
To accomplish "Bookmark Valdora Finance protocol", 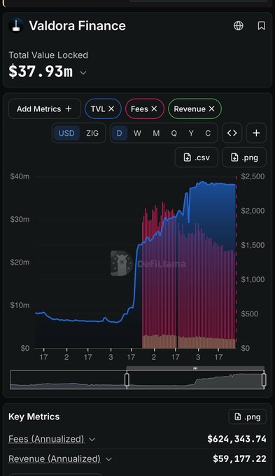I will tap(261, 26).
